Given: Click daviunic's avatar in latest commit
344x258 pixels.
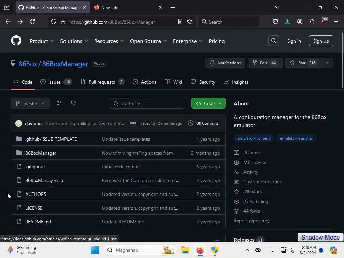Looking at the screenshot, I should [19, 123].
